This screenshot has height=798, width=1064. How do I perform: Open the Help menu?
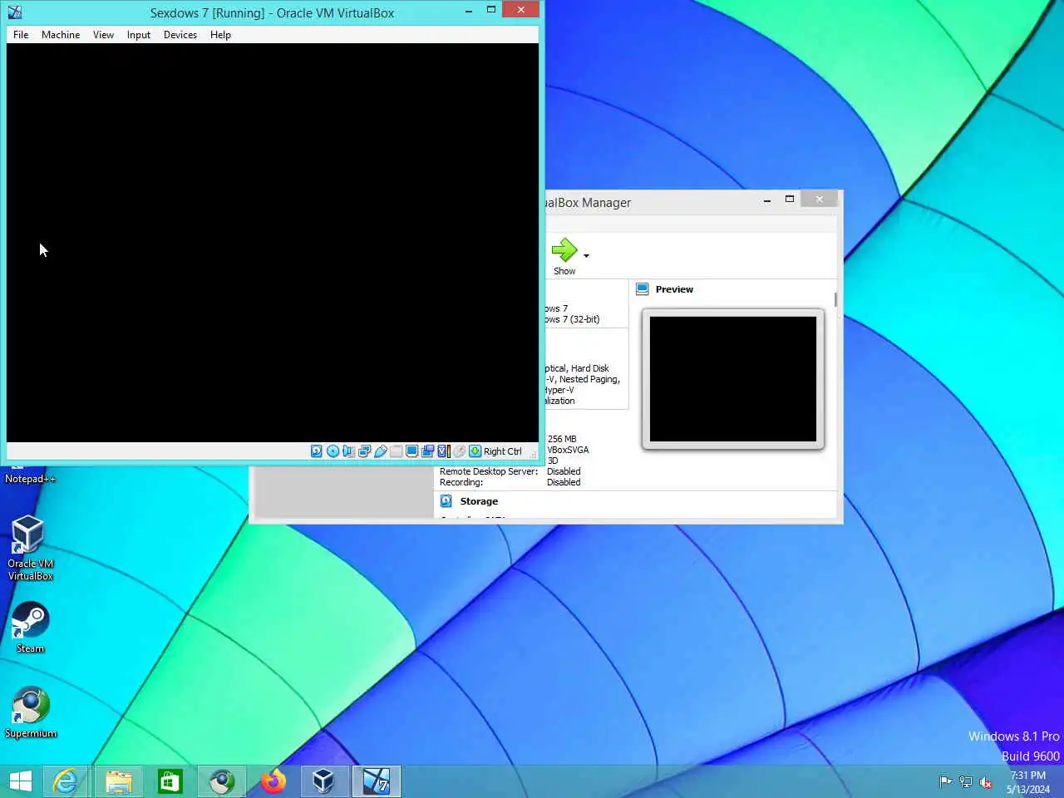point(220,35)
